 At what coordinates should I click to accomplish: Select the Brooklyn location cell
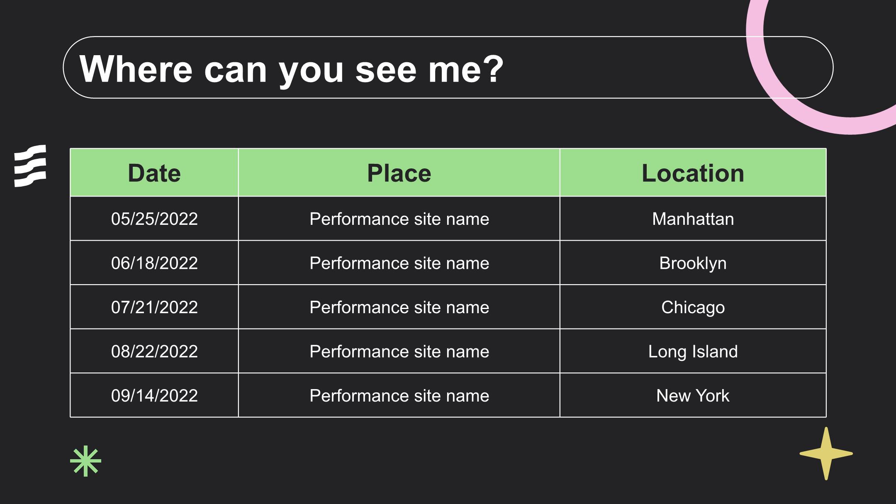click(693, 263)
